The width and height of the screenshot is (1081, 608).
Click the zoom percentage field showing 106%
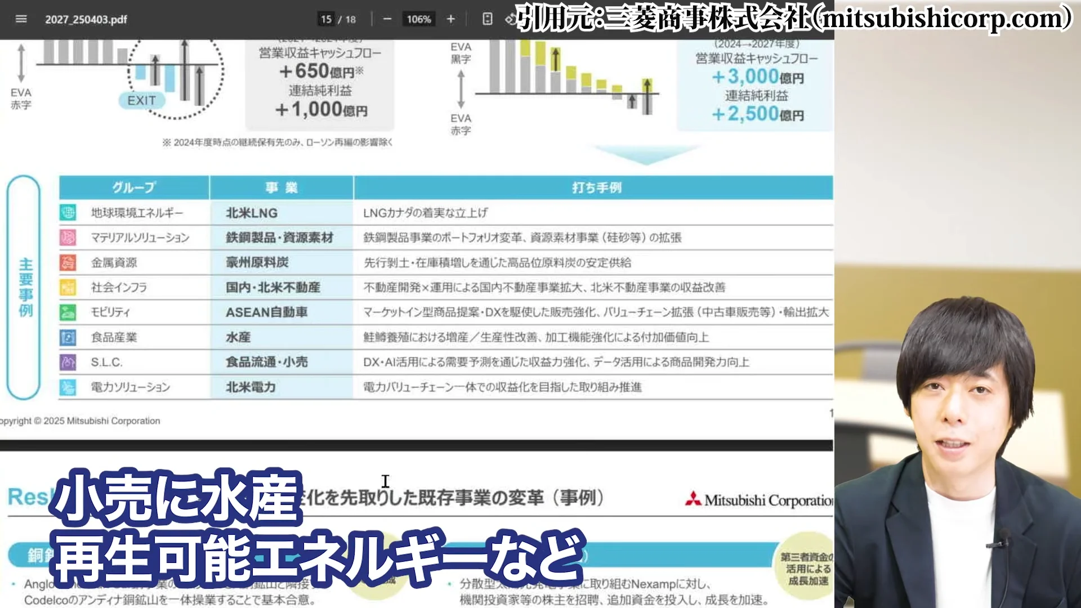[x=419, y=19]
